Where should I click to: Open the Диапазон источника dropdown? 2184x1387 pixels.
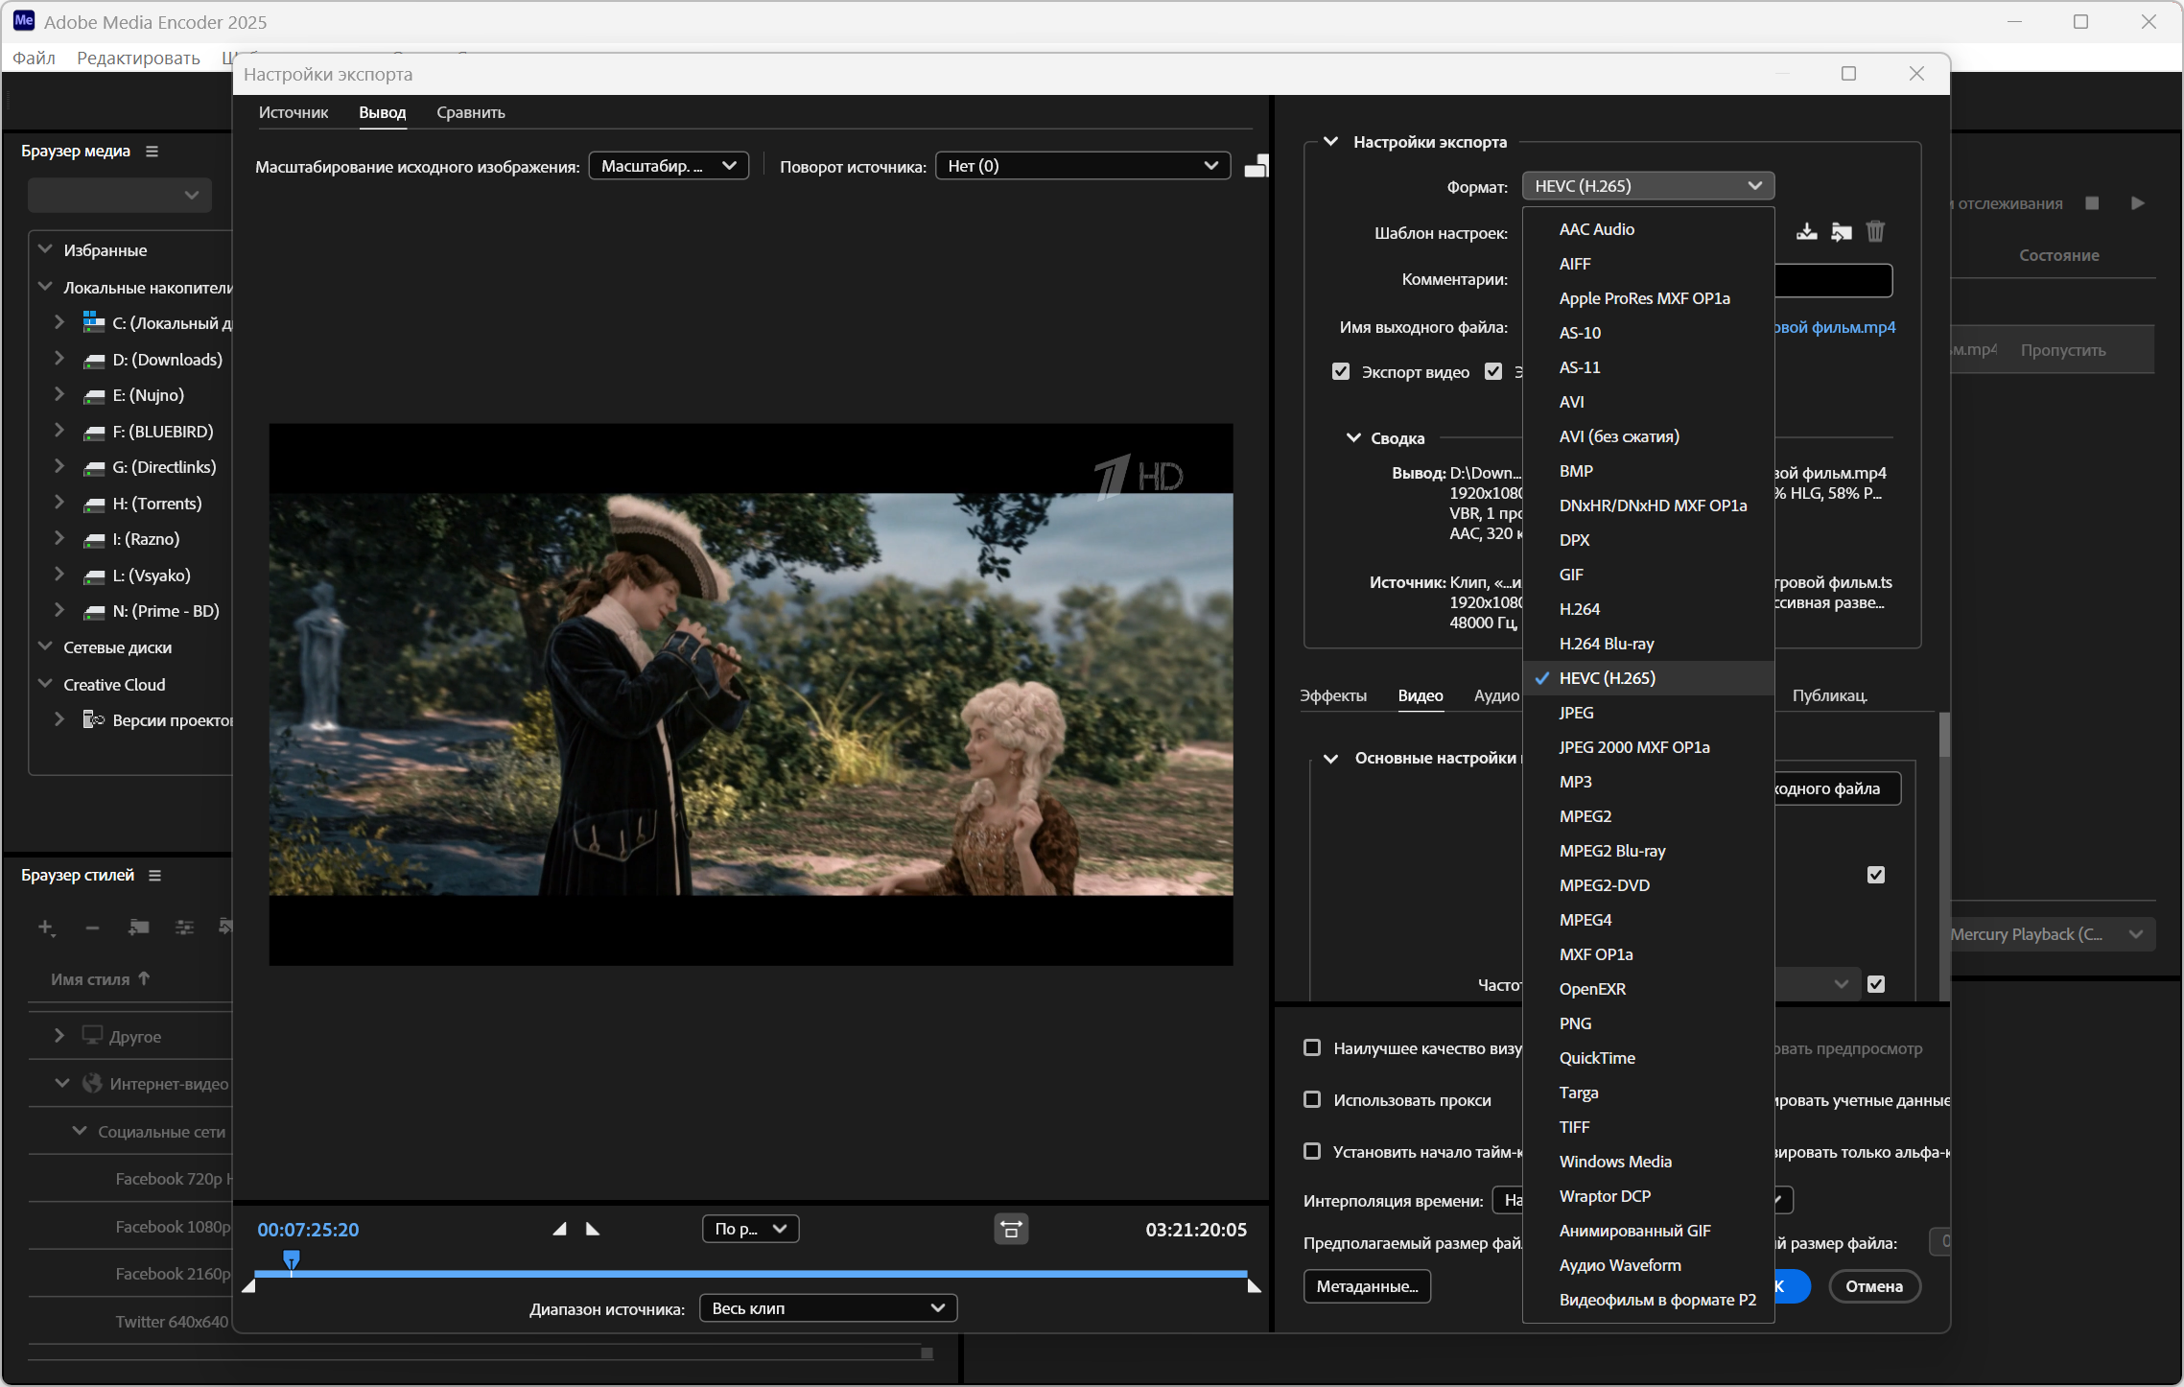click(x=828, y=1307)
